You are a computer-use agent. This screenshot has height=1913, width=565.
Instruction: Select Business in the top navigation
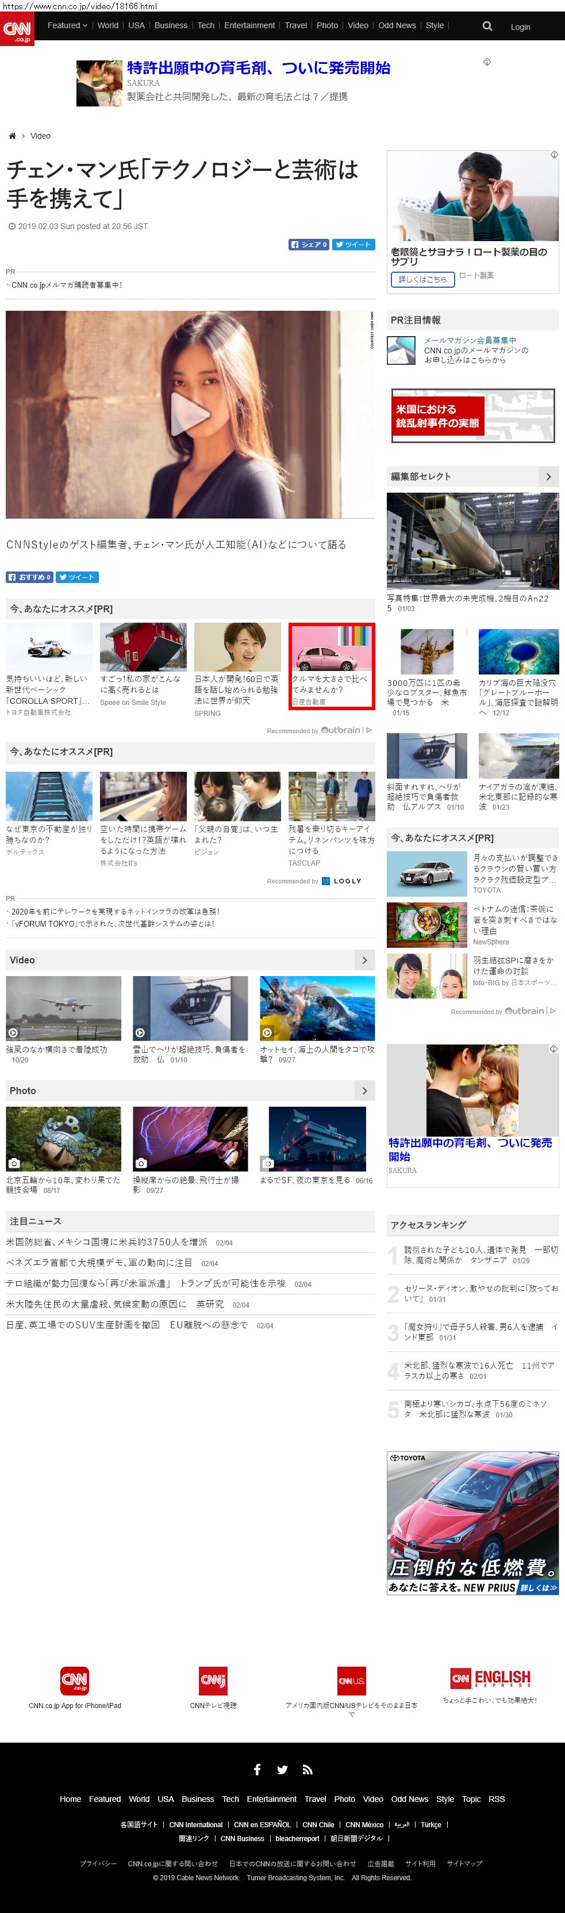(x=171, y=25)
